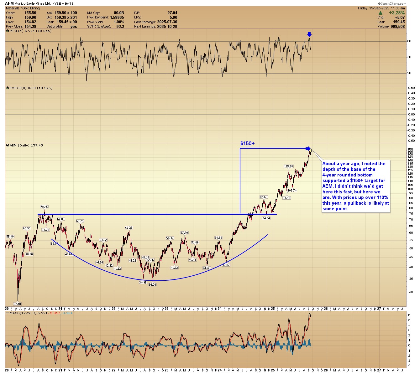The width and height of the screenshot is (420, 373).
Task: Click the '41.12' price label
Action: pos(117,268)
